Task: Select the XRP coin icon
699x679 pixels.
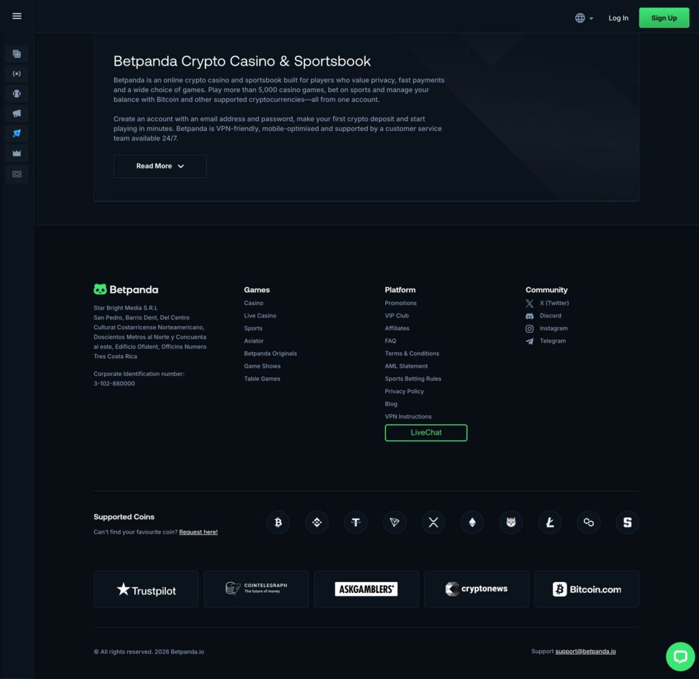Action: 433,522
